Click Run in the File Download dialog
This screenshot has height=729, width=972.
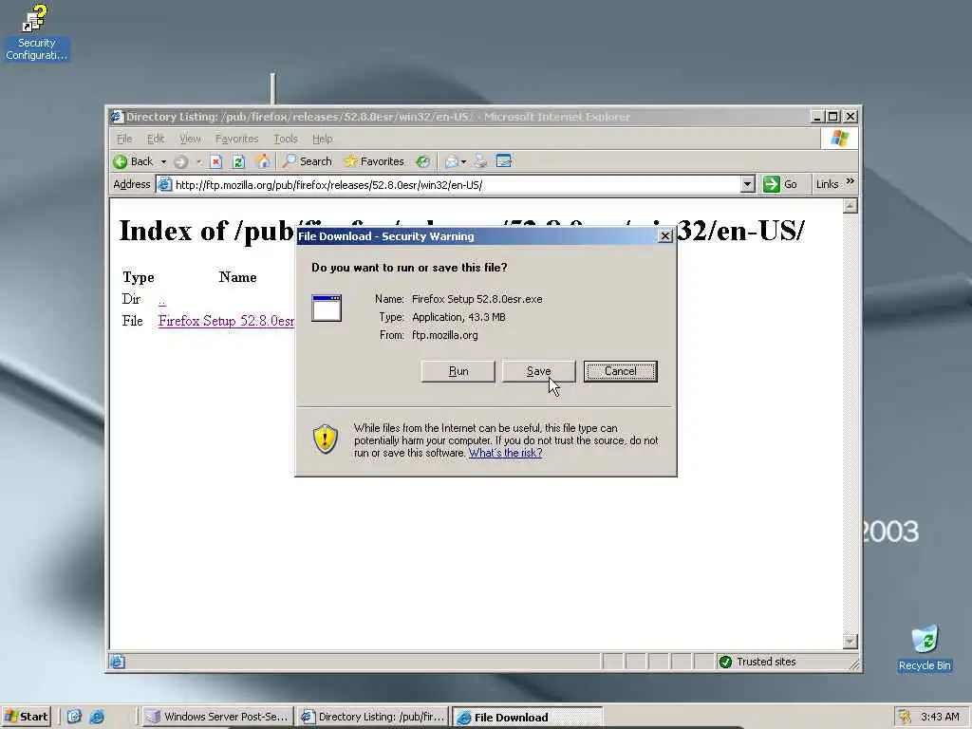(x=458, y=371)
